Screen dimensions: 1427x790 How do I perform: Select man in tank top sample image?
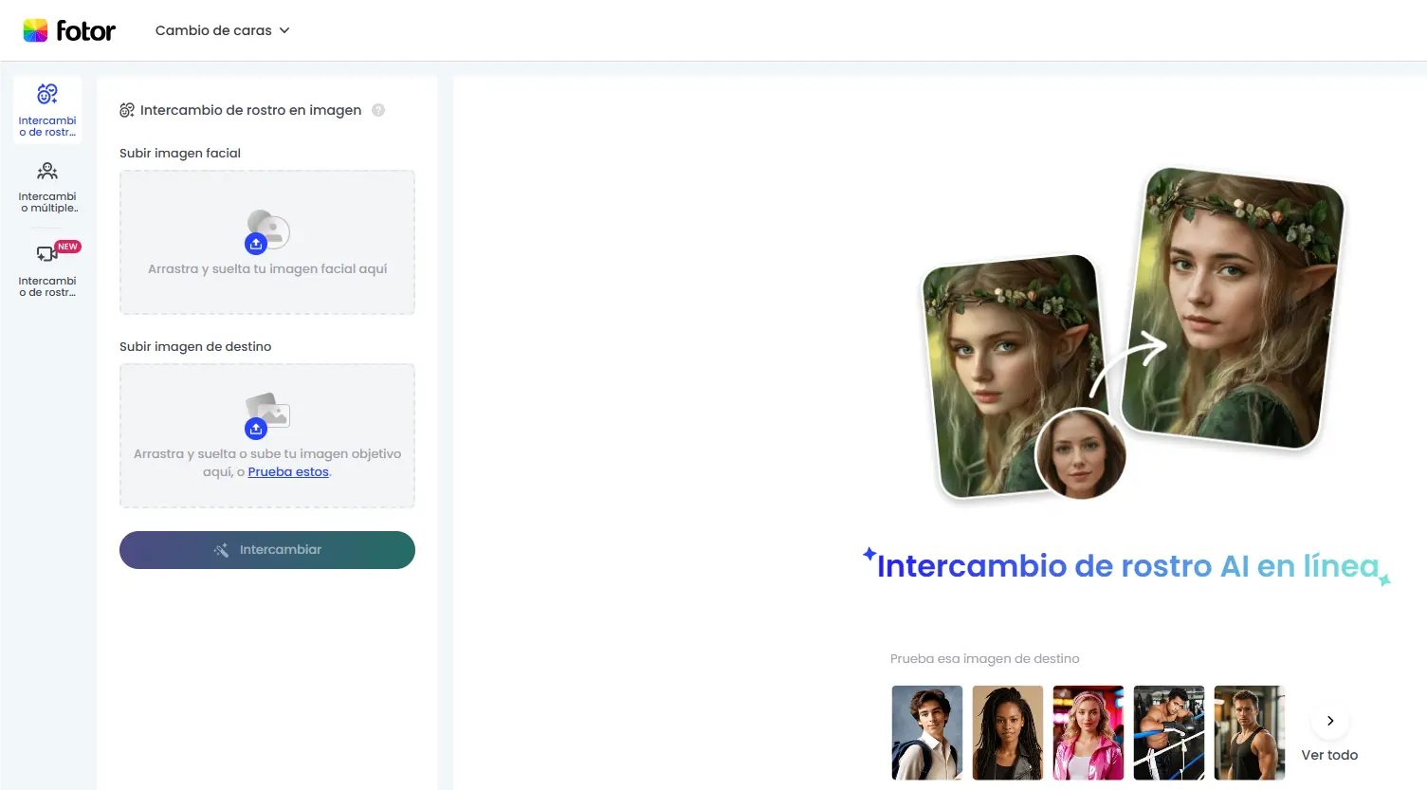tap(1250, 732)
